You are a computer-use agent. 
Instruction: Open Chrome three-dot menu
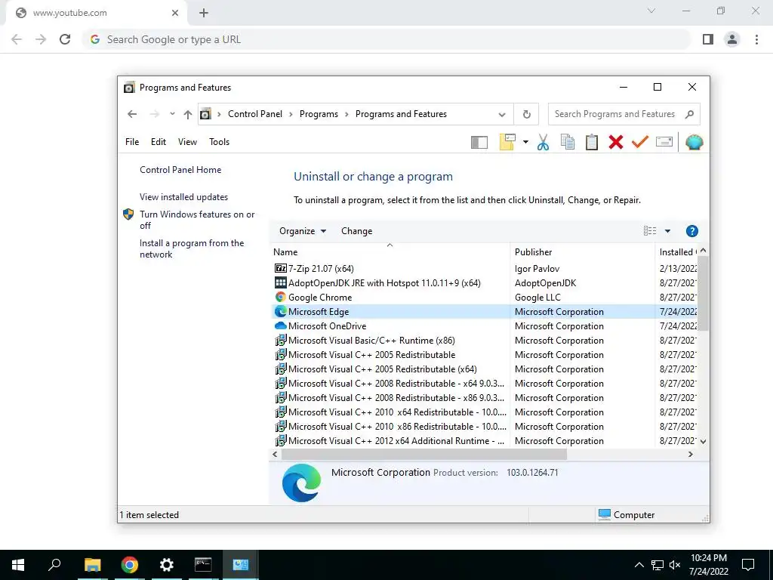tap(756, 39)
